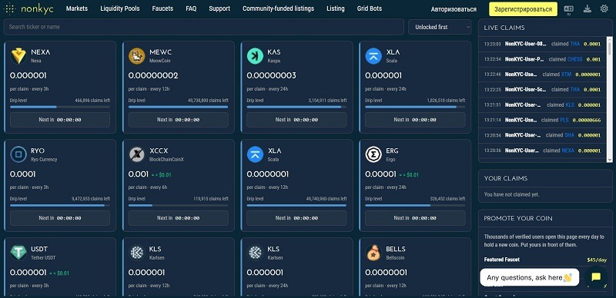Image resolution: width=616 pixels, height=298 pixels.
Task: Click the Tether USDT icon
Action: 18,253
